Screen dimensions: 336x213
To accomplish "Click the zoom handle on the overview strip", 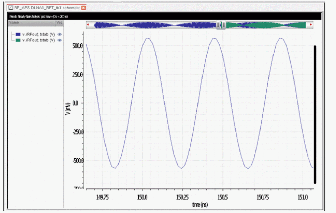I will [221, 25].
